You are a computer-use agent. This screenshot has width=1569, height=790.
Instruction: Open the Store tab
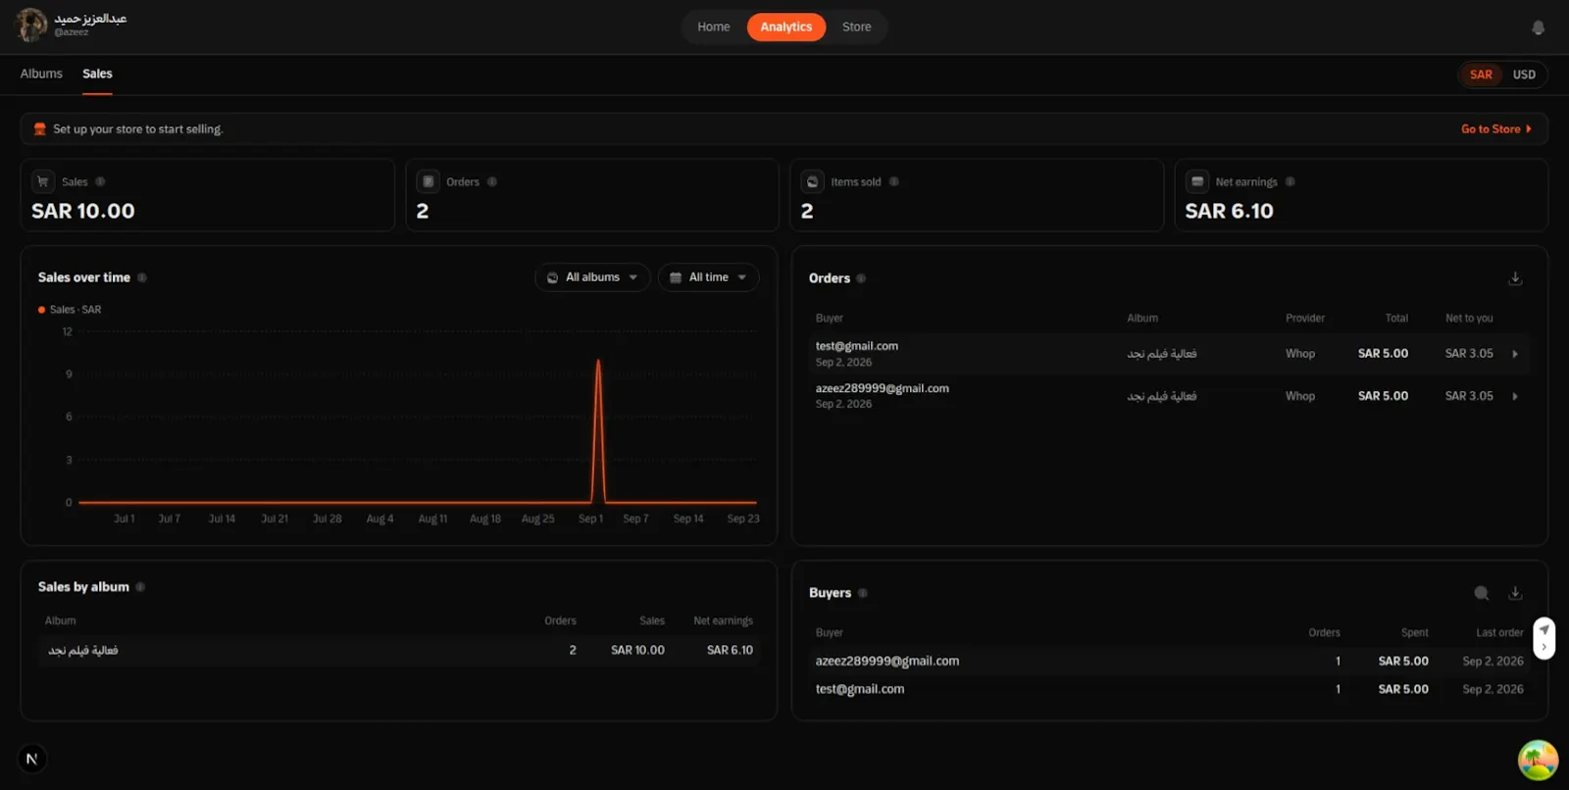tap(856, 26)
